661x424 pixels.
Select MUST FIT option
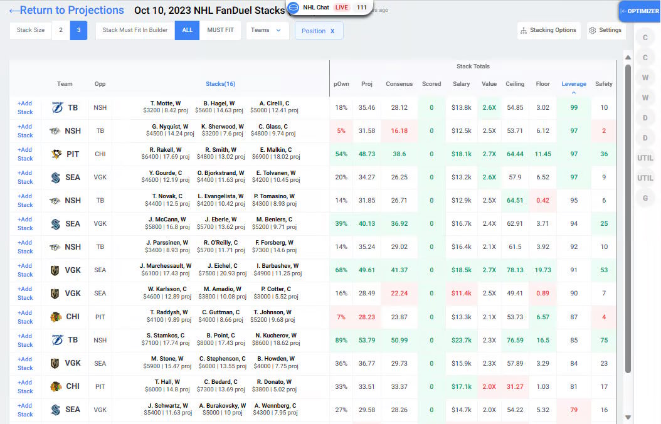(220, 30)
